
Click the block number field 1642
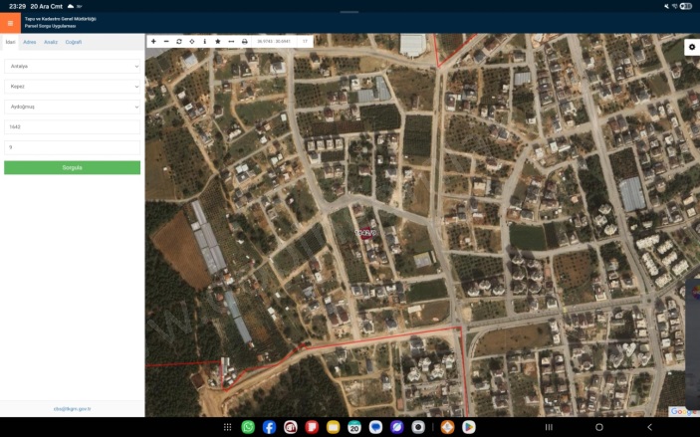coord(72,127)
